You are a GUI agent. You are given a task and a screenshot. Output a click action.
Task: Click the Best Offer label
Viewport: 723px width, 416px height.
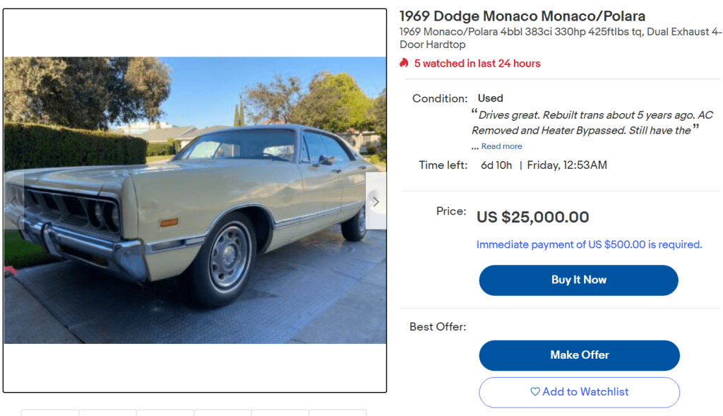tap(438, 327)
